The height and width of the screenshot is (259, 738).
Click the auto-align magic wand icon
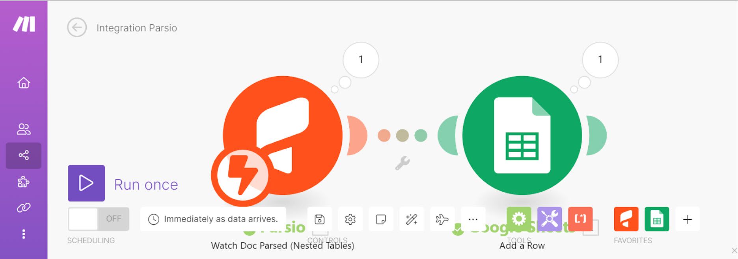(x=412, y=219)
